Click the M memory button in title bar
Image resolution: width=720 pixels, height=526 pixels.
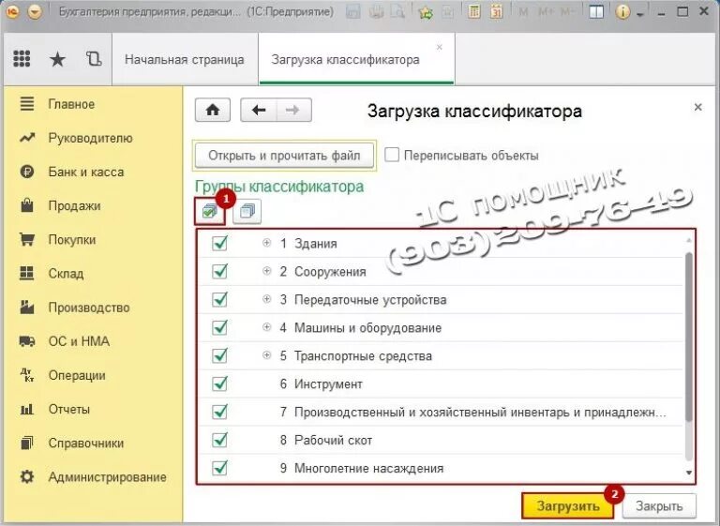[x=522, y=12]
